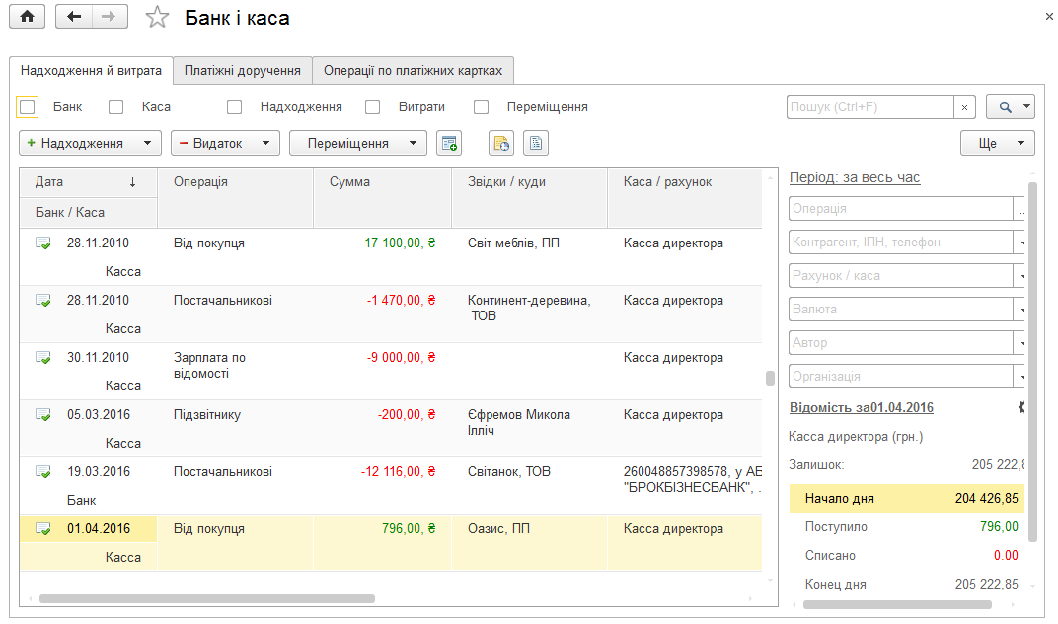Click the Банк / Каса column header
The image size is (1058, 624).
pos(89,213)
